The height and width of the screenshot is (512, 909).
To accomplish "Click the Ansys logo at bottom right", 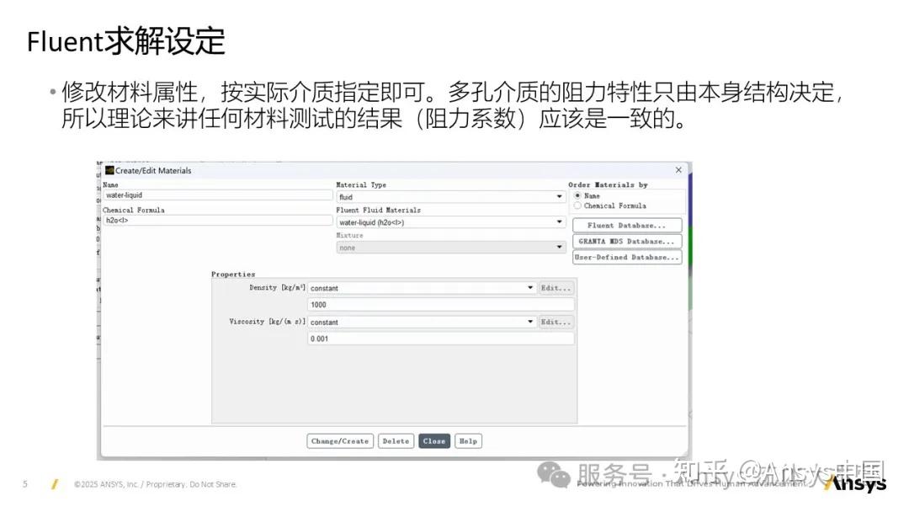I will coord(854,483).
